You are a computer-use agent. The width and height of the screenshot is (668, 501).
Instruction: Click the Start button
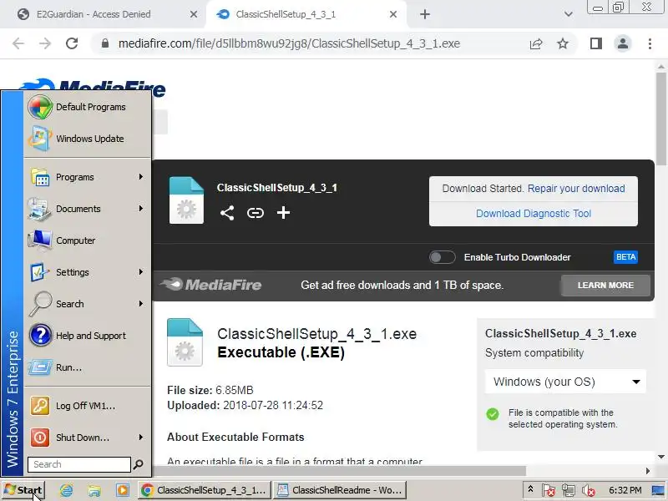coord(23,490)
